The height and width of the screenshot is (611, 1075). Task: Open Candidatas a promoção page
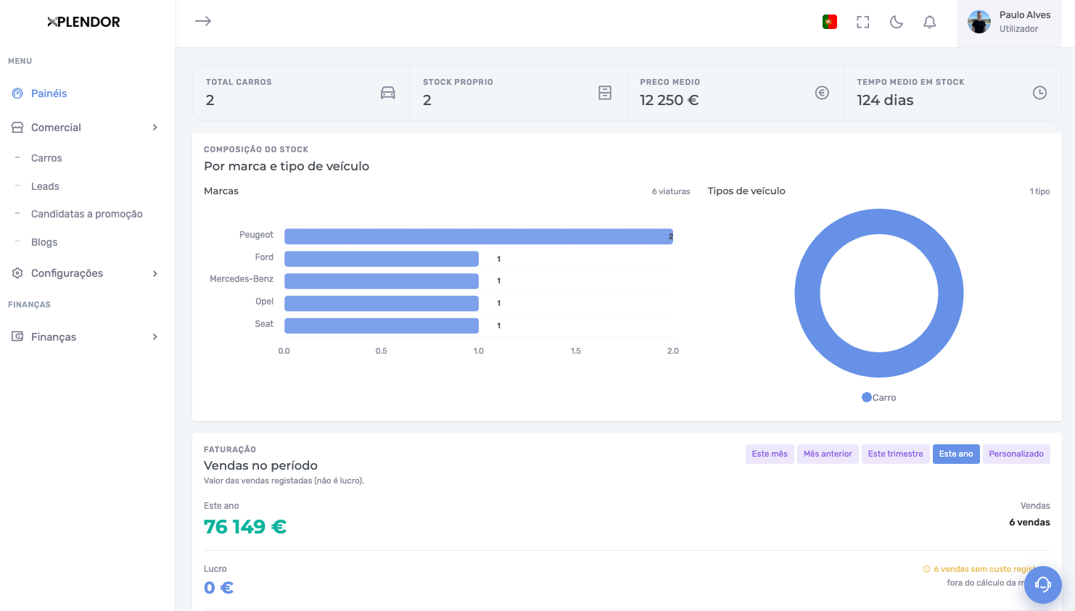[87, 214]
